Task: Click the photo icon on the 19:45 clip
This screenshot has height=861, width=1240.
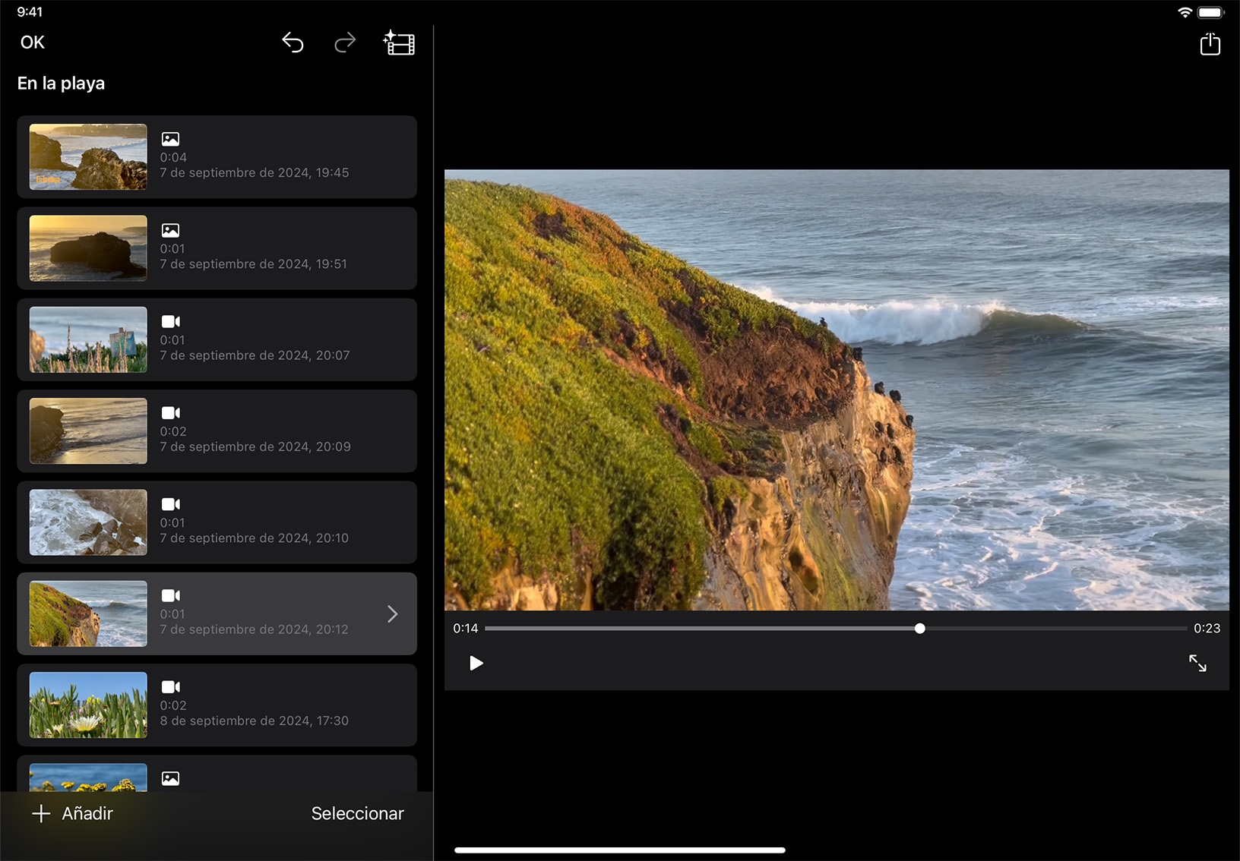Action: coord(170,139)
